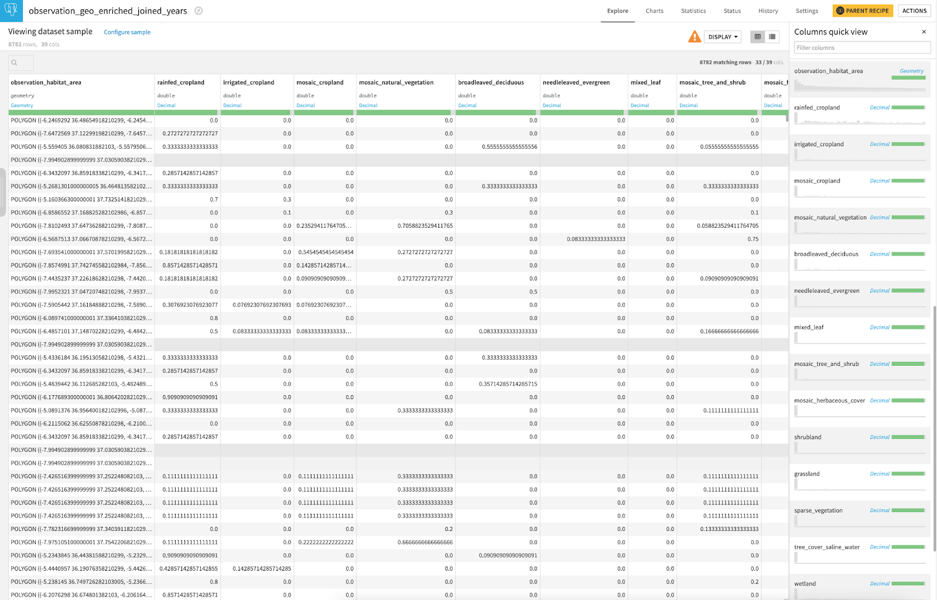The height and width of the screenshot is (600, 937).
Task: Click the dataset title observation_geo_enriched_joined_years
Action: click(x=108, y=11)
